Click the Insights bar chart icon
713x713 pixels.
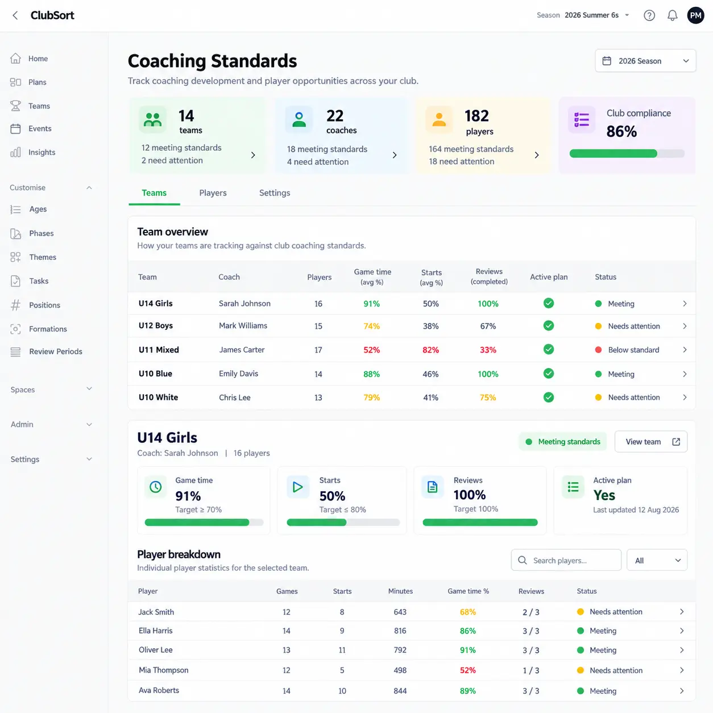tap(16, 152)
